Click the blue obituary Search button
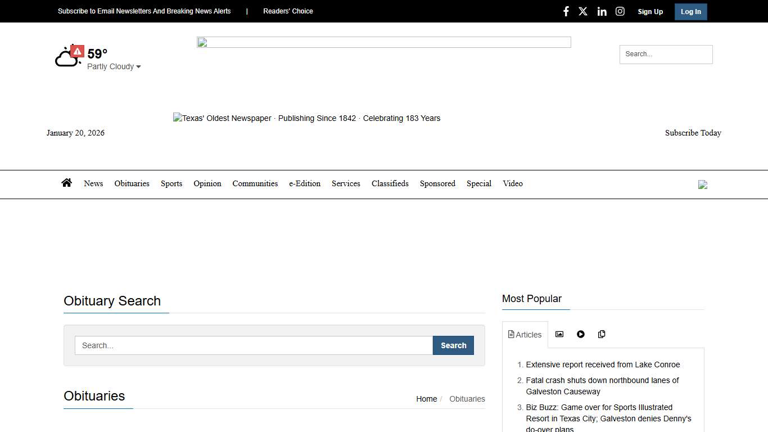The image size is (768, 432). point(453,345)
